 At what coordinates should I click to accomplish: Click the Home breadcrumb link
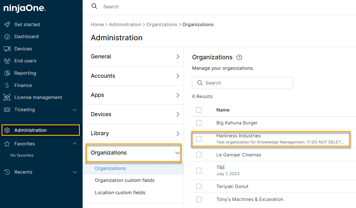pyautogui.click(x=97, y=25)
